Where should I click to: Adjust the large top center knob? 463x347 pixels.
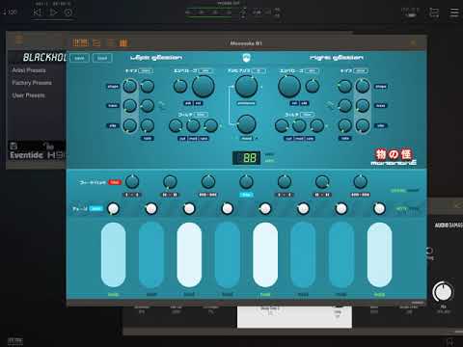click(246, 87)
